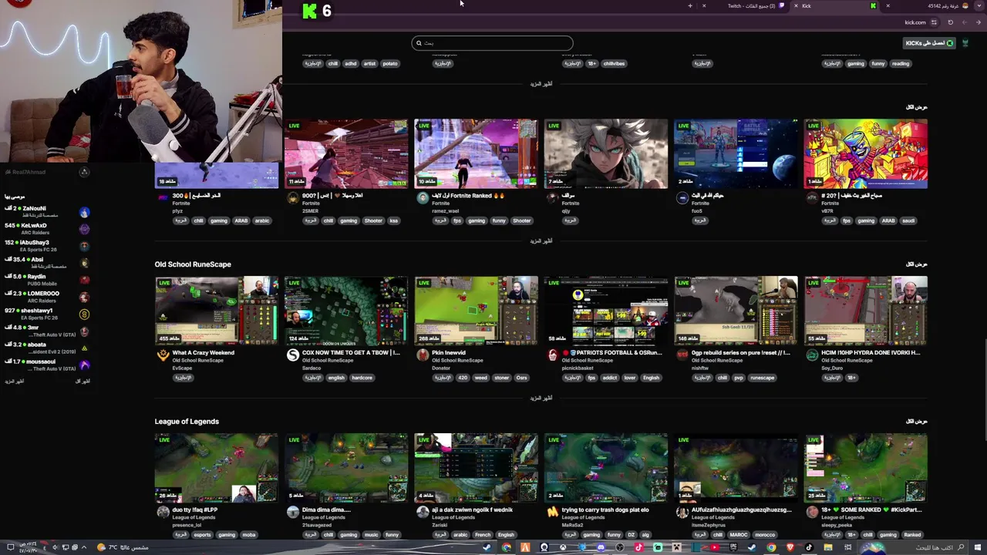987x555 pixels.
Task: Open Fortnite Ranked stream thumbnail
Action: [476, 154]
